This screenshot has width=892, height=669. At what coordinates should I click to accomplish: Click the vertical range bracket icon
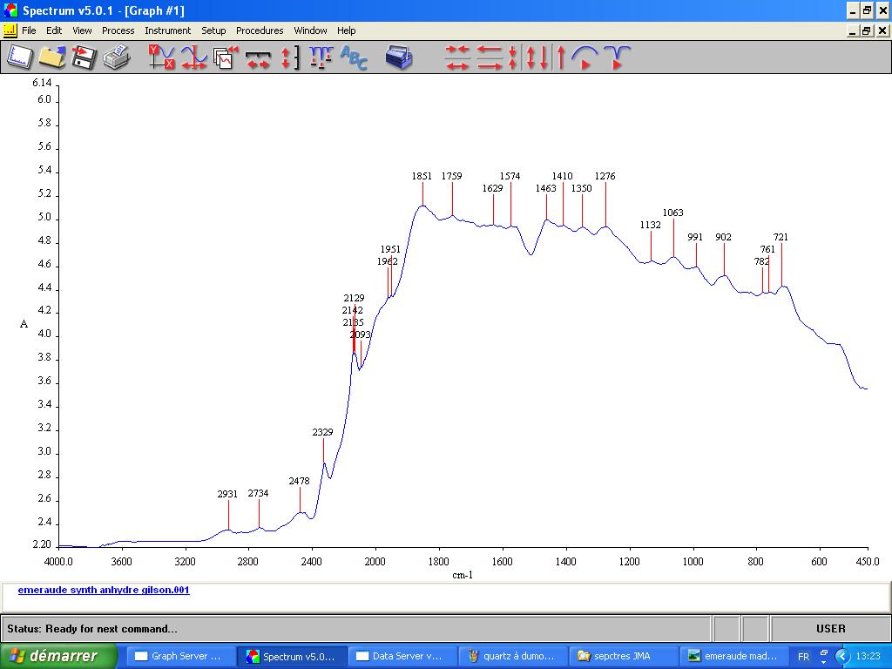click(x=290, y=57)
